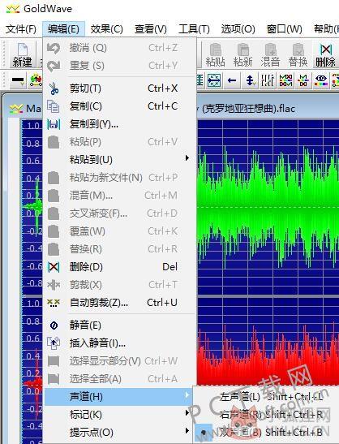This screenshot has width=339, height=444.
Task: Click the vertical bars equalizer icon
Action: pyautogui.click(x=268, y=80)
